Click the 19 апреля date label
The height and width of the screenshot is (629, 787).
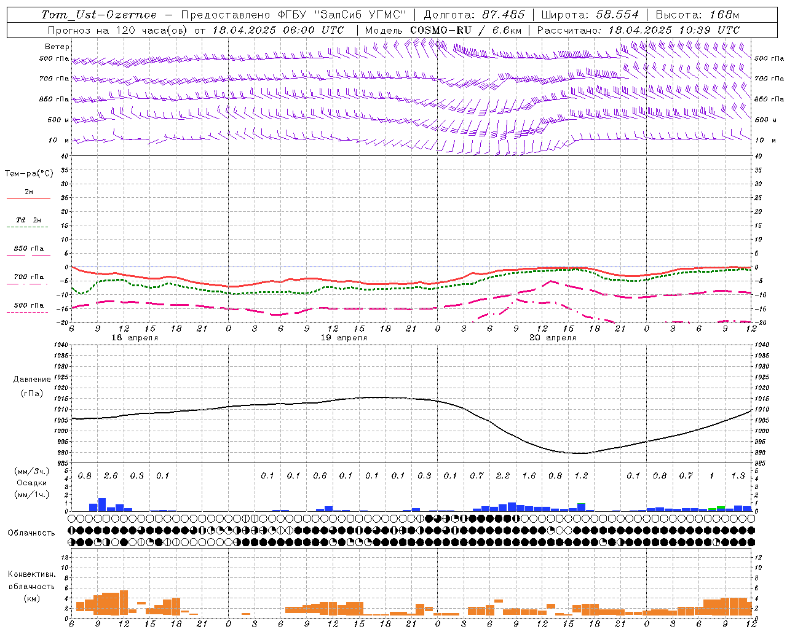pyautogui.click(x=344, y=338)
